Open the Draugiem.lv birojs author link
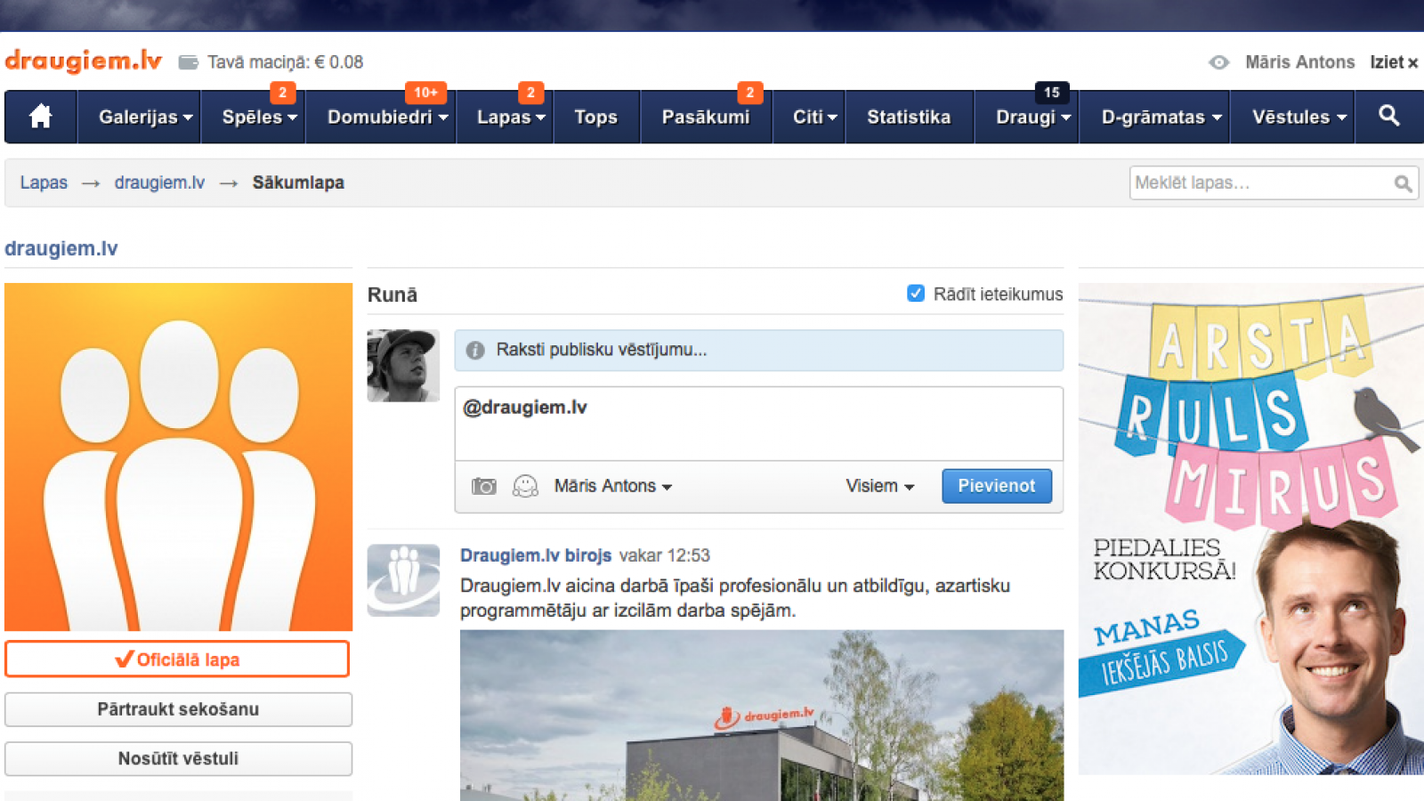The height and width of the screenshot is (801, 1424). click(x=536, y=555)
